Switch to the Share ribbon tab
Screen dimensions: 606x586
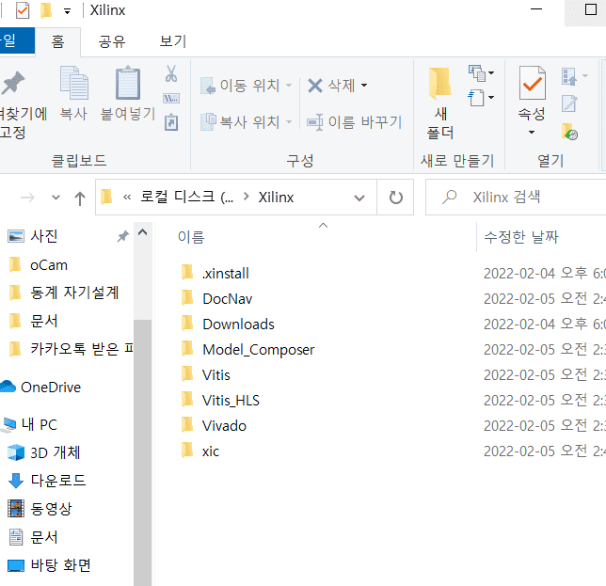(x=112, y=41)
